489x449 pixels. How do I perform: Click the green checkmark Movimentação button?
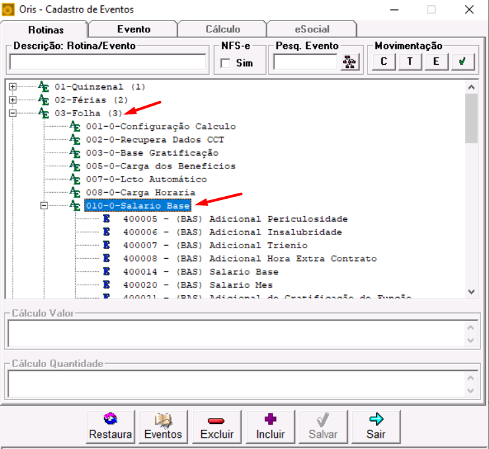tap(463, 61)
